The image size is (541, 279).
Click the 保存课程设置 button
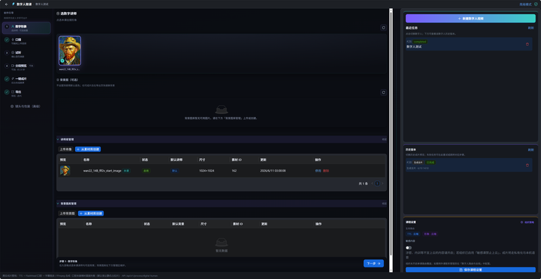(x=471, y=270)
